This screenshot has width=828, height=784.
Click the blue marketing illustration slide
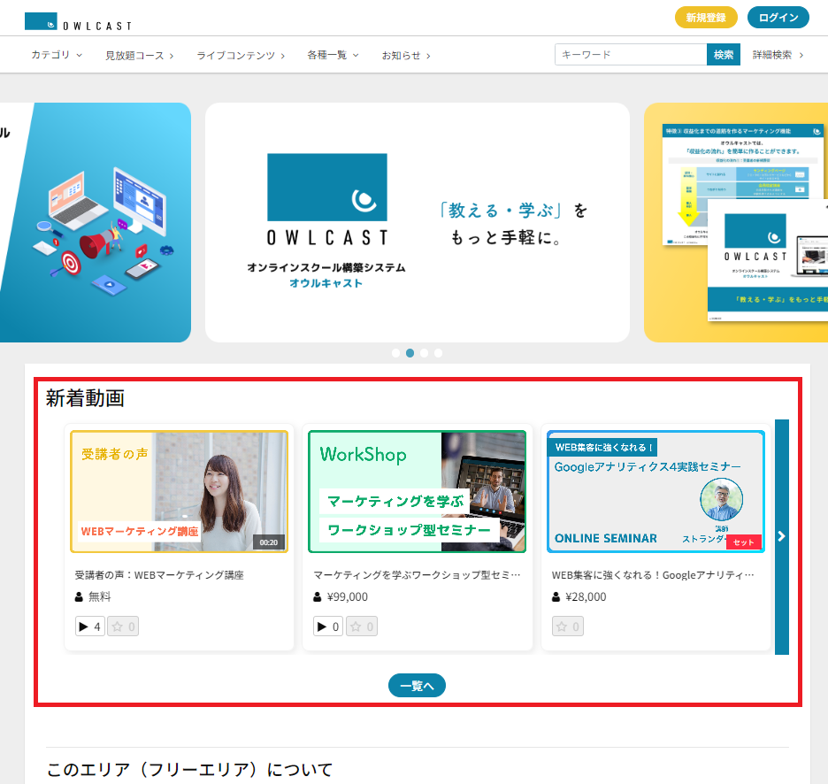point(96,222)
